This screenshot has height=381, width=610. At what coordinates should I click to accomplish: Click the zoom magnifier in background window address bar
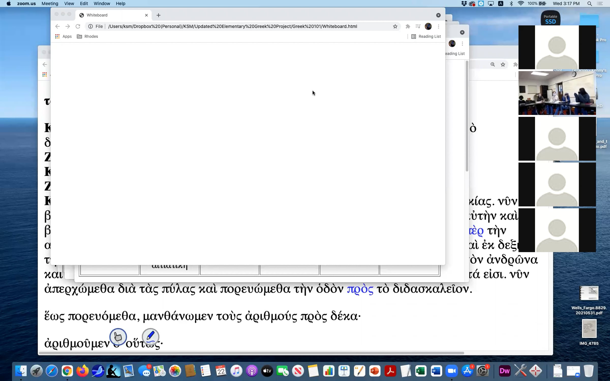pyautogui.click(x=493, y=65)
